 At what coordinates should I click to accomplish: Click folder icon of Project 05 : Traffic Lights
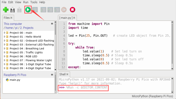7,52
